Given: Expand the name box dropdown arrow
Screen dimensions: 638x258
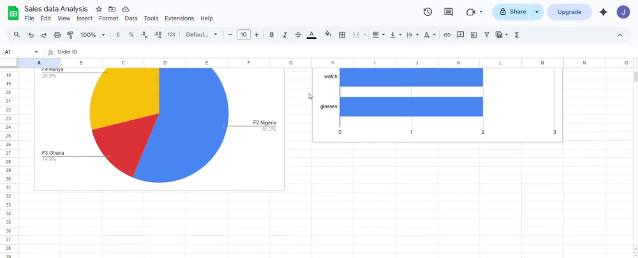Looking at the screenshot, I should pyautogui.click(x=36, y=52).
